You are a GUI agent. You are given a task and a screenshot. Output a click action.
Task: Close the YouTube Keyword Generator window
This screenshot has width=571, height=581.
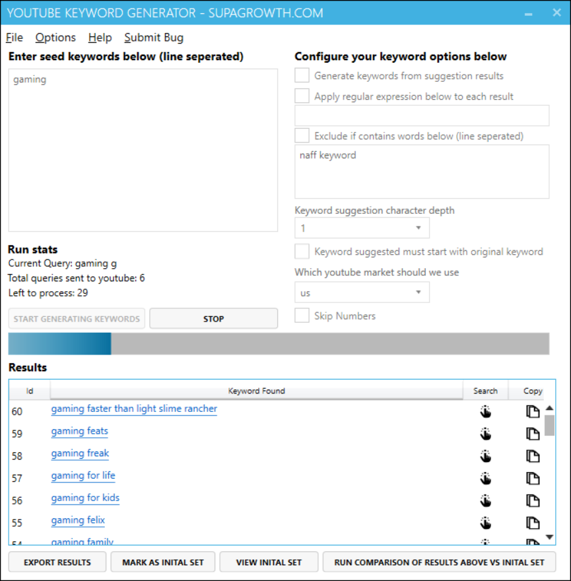pyautogui.click(x=556, y=13)
